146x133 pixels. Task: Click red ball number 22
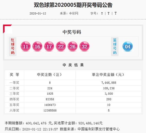[x=61, y=46]
